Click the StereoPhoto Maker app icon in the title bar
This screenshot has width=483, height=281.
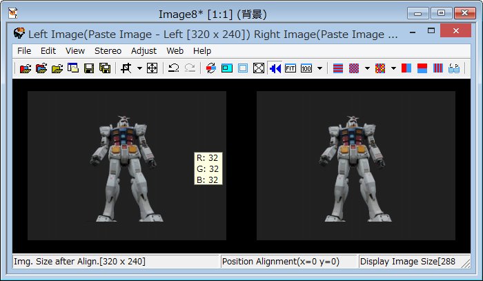(x=19, y=33)
